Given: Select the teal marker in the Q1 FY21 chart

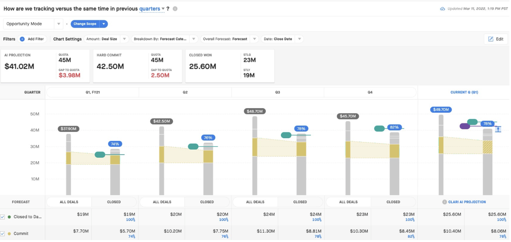Looking at the screenshot, I should click(100, 155).
